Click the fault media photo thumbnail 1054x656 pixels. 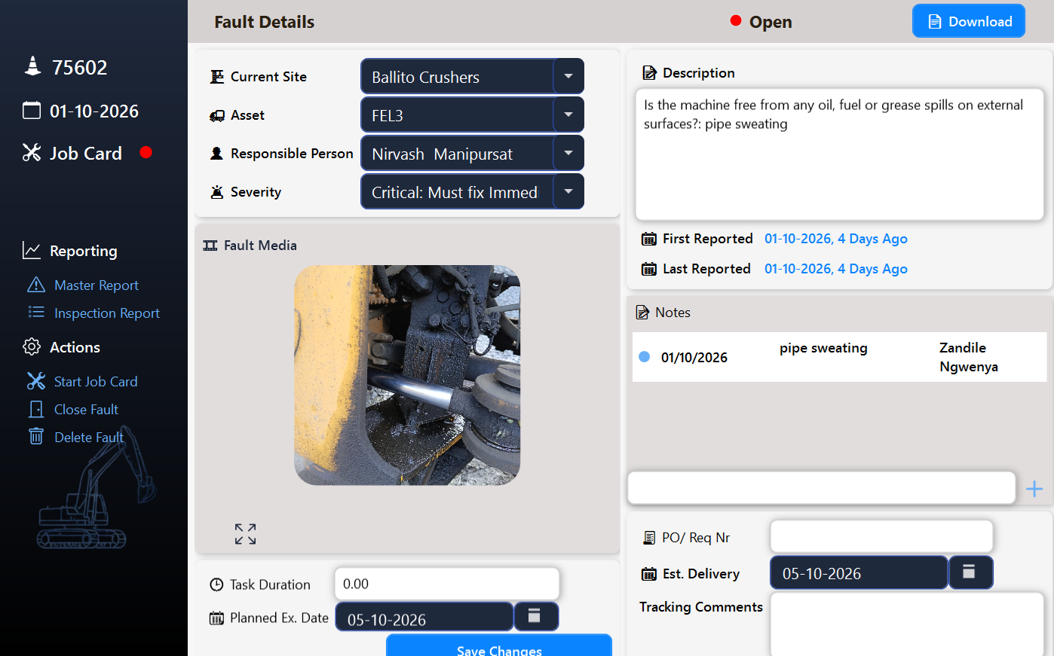tap(407, 375)
